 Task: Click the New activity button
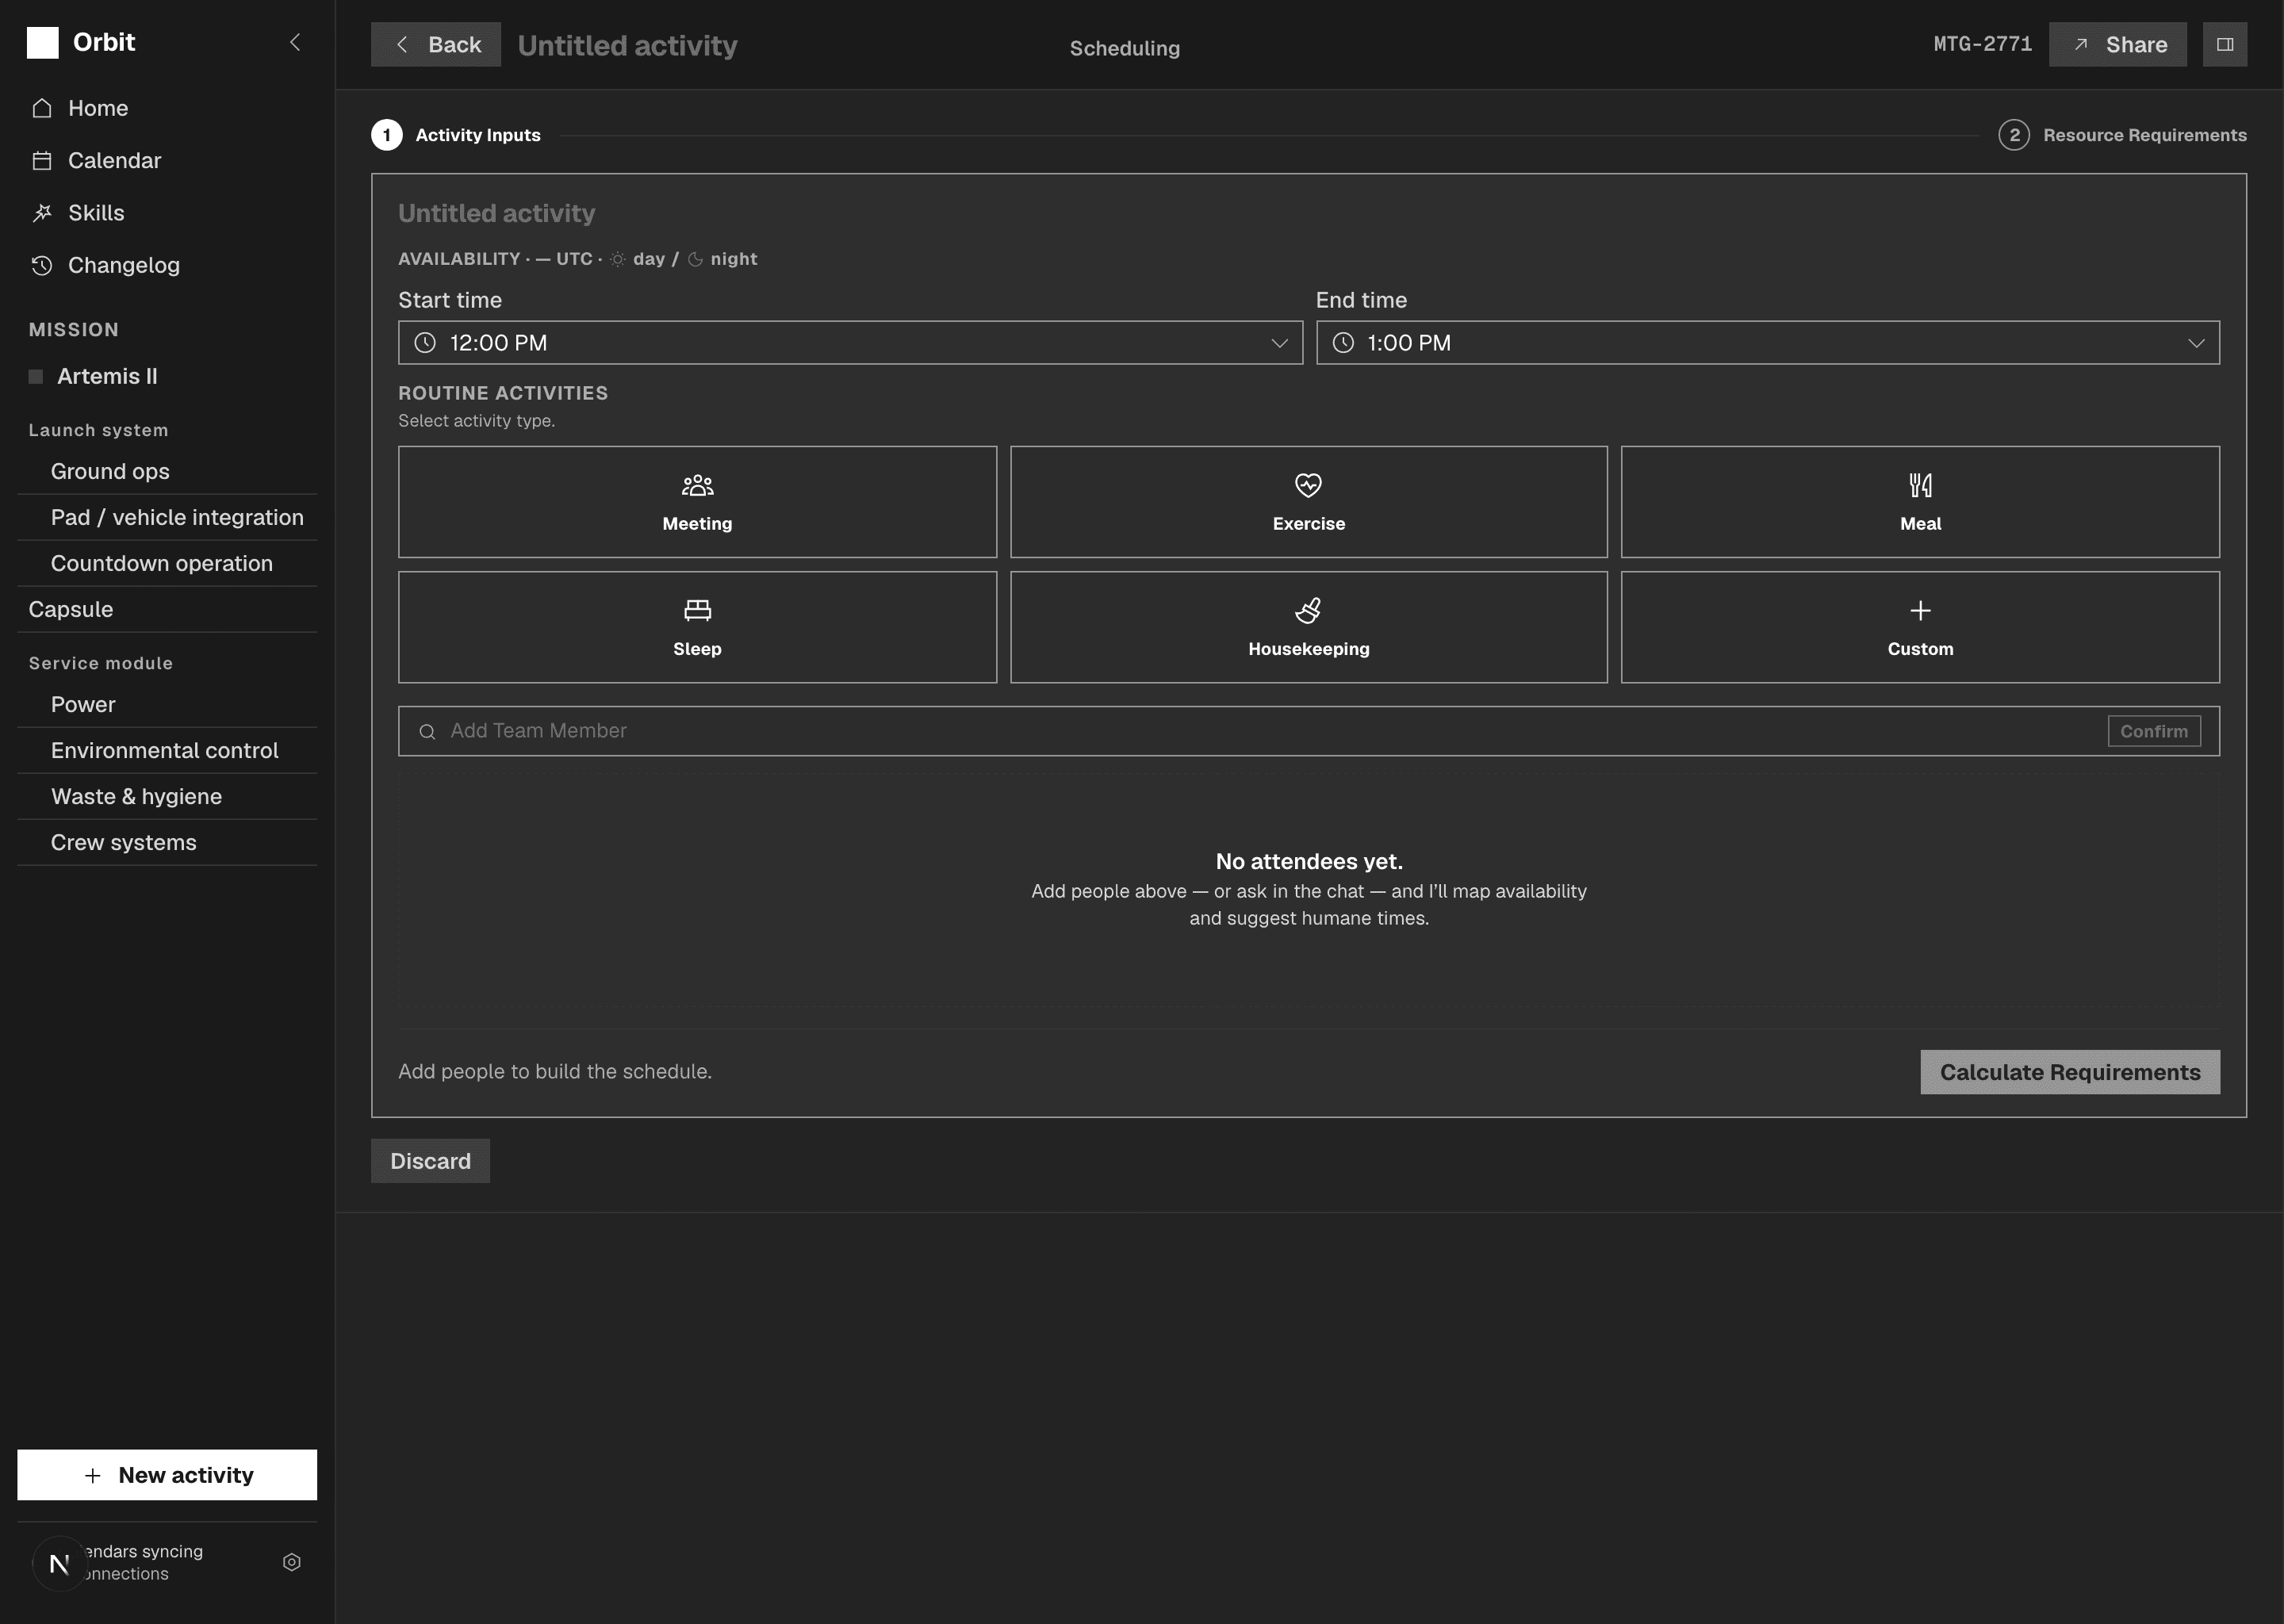tap(167, 1475)
